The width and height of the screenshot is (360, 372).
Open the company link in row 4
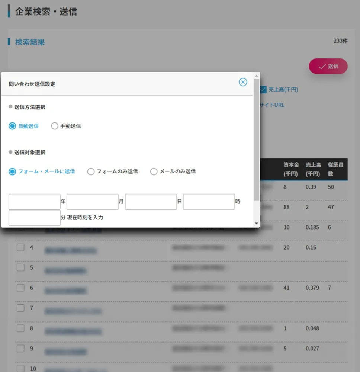pyautogui.click(x=71, y=250)
